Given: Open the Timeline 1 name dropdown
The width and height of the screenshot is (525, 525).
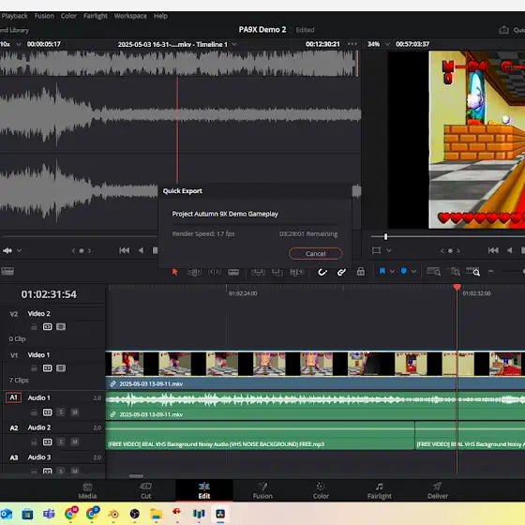Looking at the screenshot, I should (x=234, y=44).
